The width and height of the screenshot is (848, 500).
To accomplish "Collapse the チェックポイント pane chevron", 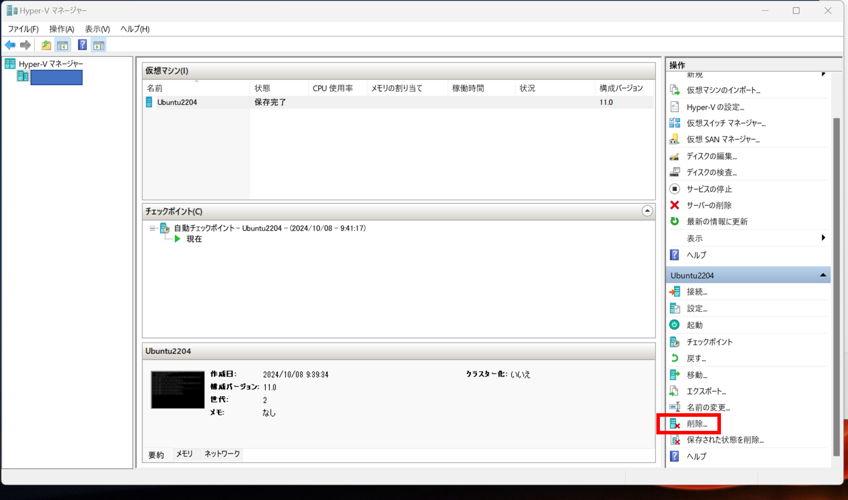I will 647,211.
